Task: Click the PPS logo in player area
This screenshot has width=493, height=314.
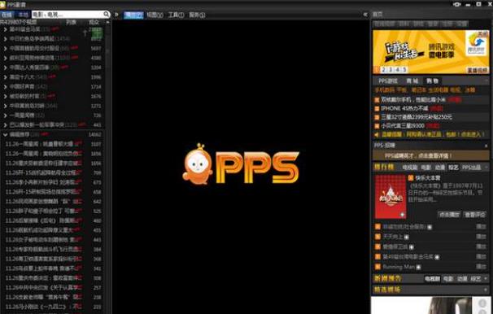Action: click(241, 164)
